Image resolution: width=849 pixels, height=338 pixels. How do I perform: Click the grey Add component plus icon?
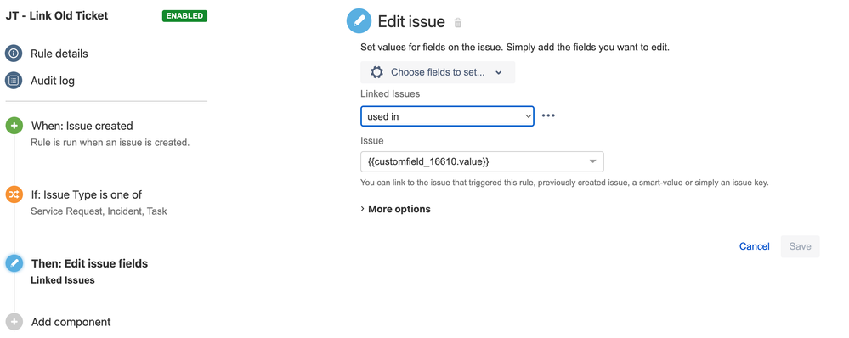14,322
